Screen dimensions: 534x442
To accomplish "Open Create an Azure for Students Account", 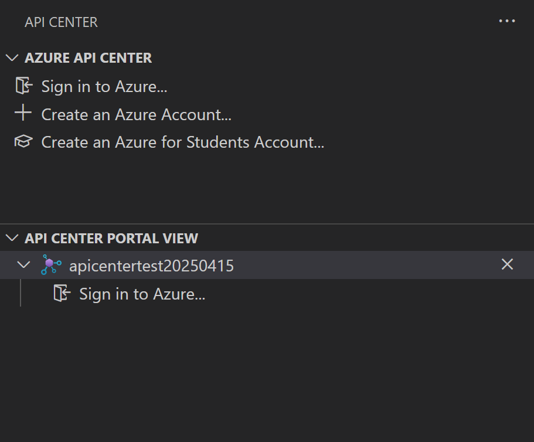I will [x=182, y=142].
